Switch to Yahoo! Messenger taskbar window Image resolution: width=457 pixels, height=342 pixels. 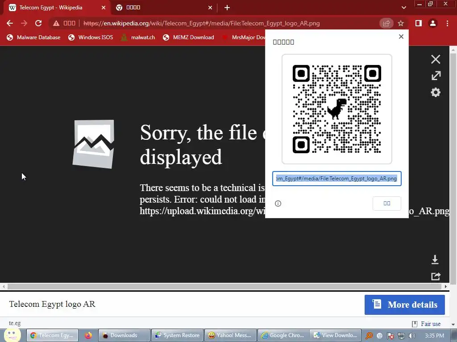230,335
